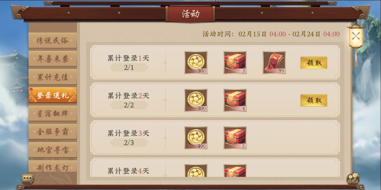The image size is (381, 190).
Task: Open the 星宿翻牌 activity tab
Action: (53, 113)
